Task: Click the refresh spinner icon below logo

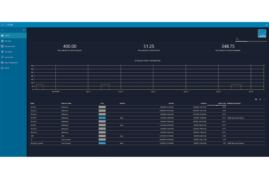Action: pyautogui.click(x=237, y=39)
